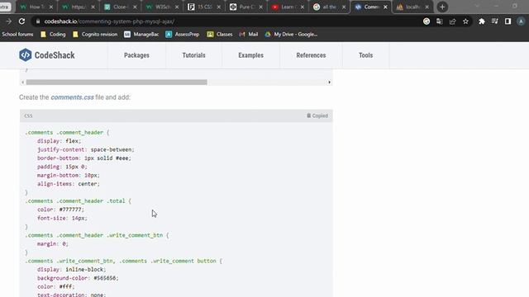
Task: Click the horizontal scrollbar thumb of the code block
Action: (117, 82)
